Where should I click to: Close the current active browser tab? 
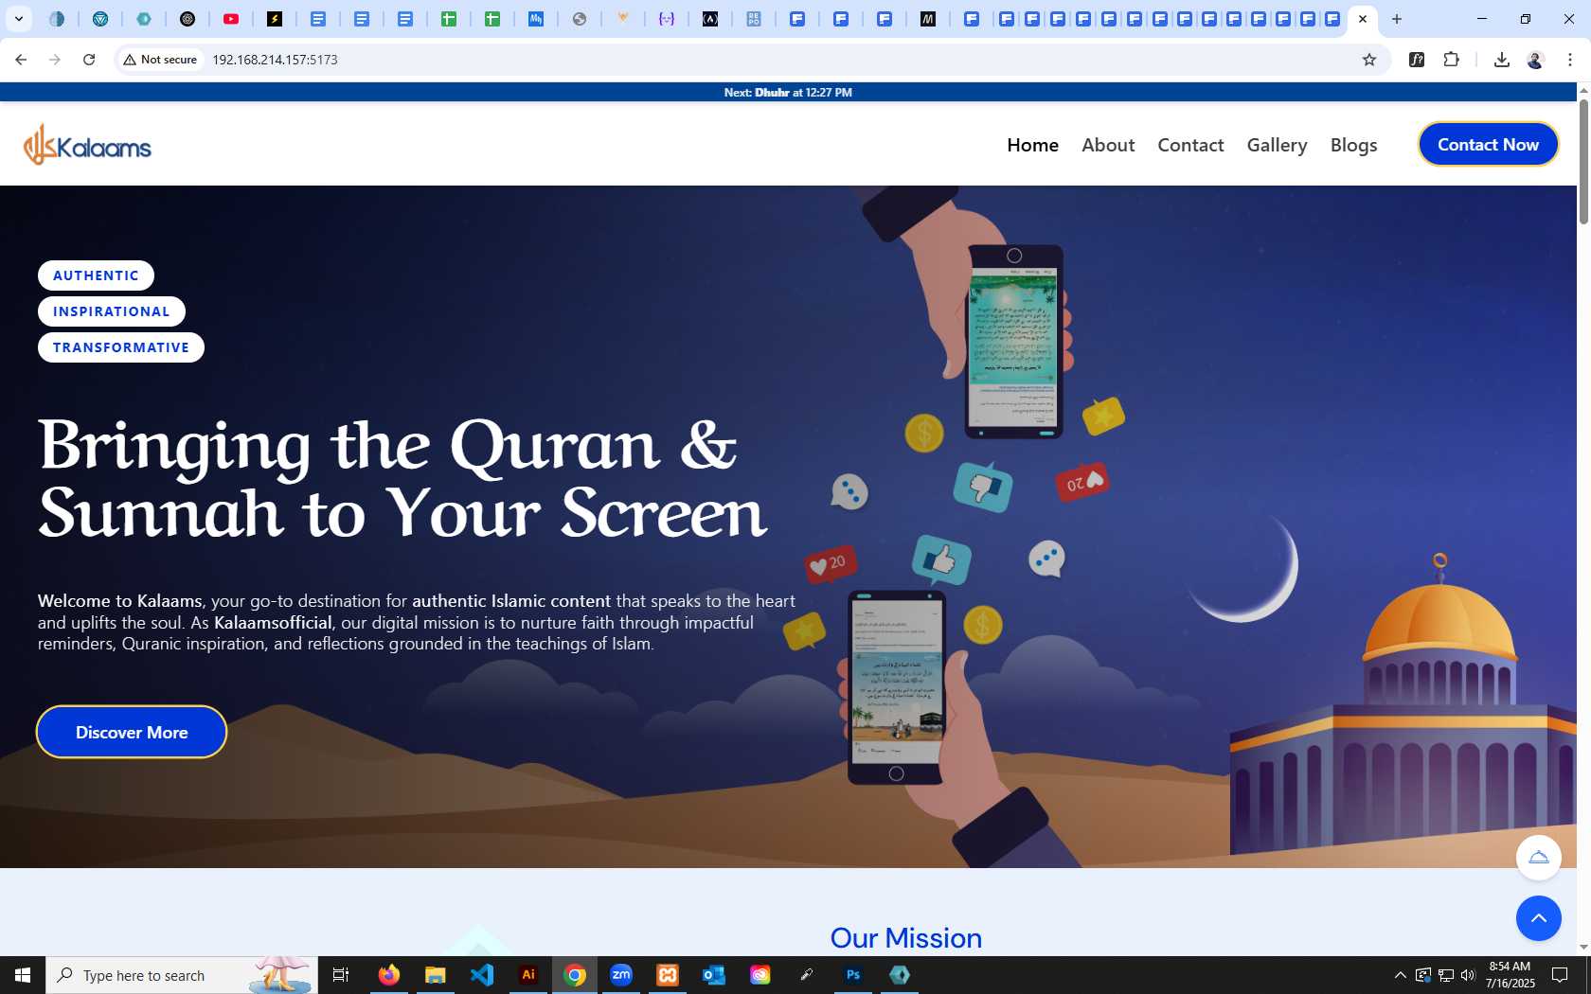pos(1363,19)
